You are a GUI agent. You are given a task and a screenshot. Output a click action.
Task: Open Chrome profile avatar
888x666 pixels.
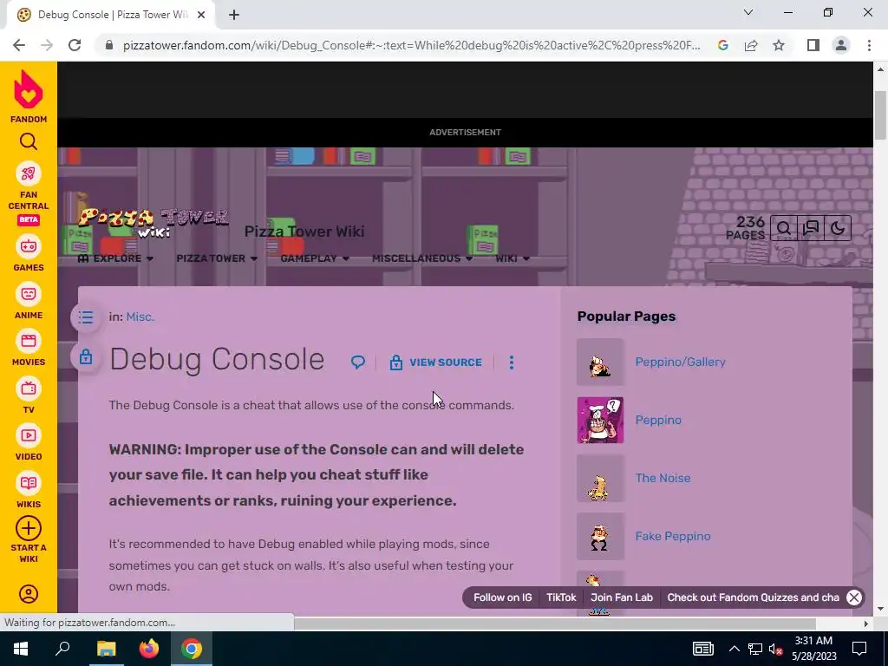pos(841,45)
